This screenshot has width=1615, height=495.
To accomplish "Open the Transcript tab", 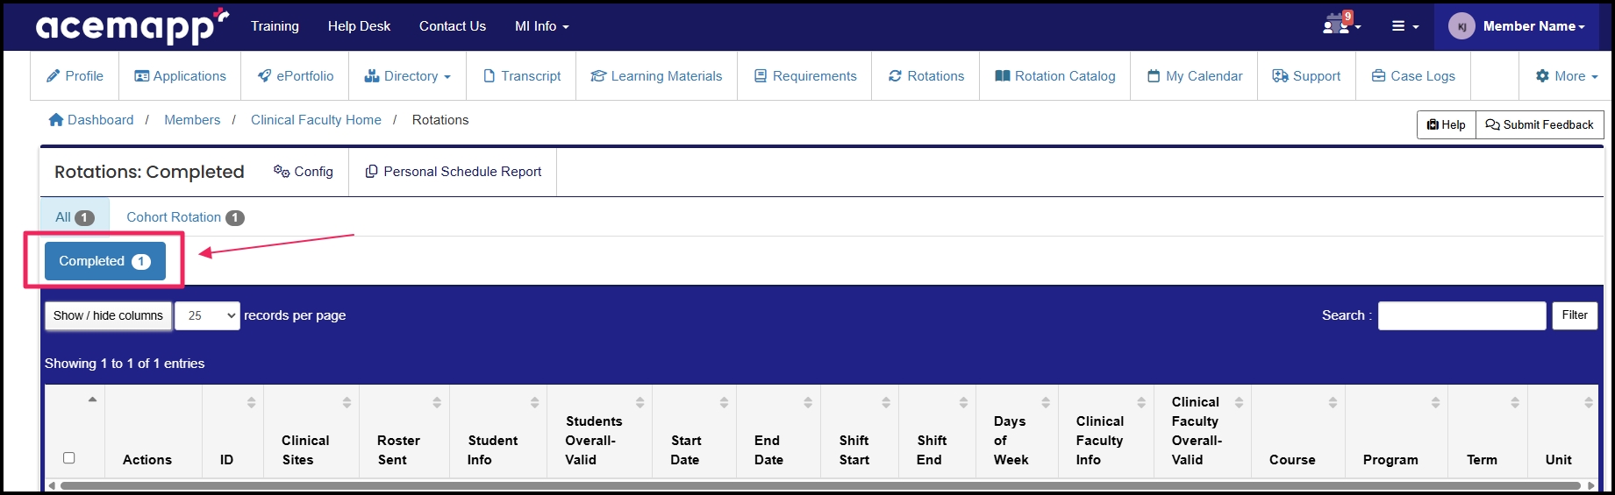I will pyautogui.click(x=521, y=76).
